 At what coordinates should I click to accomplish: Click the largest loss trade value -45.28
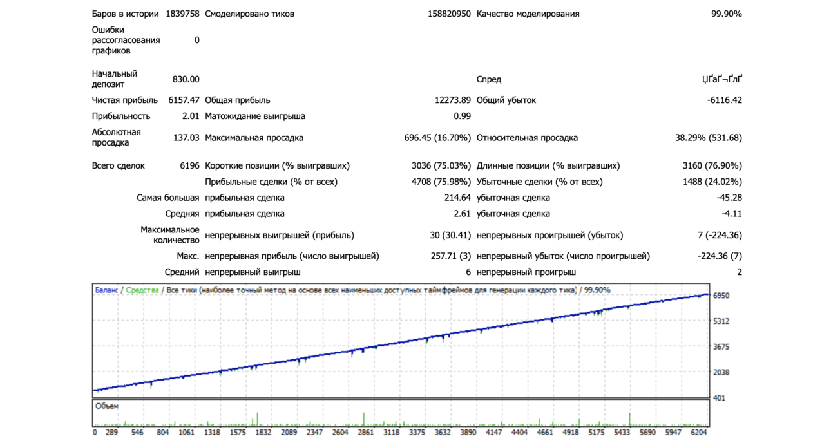729,198
